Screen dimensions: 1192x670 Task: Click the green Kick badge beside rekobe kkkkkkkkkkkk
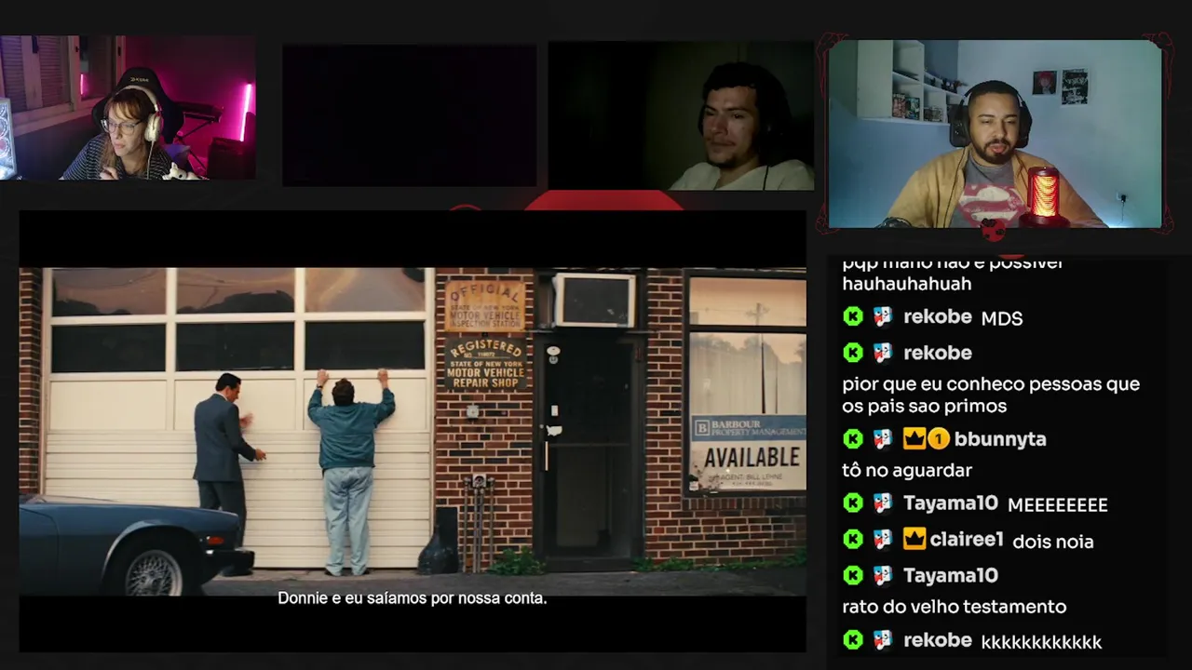click(x=853, y=639)
